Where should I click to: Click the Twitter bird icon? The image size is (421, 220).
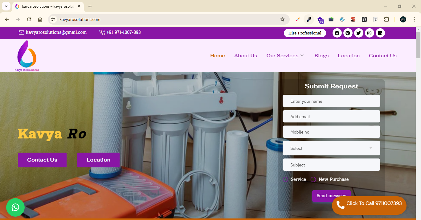(359, 33)
